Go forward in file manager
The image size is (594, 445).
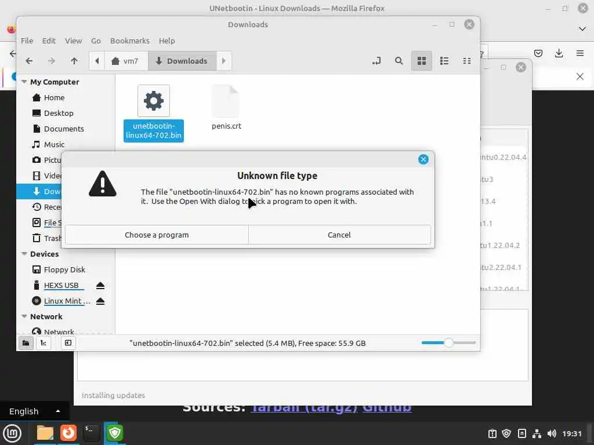(51, 61)
